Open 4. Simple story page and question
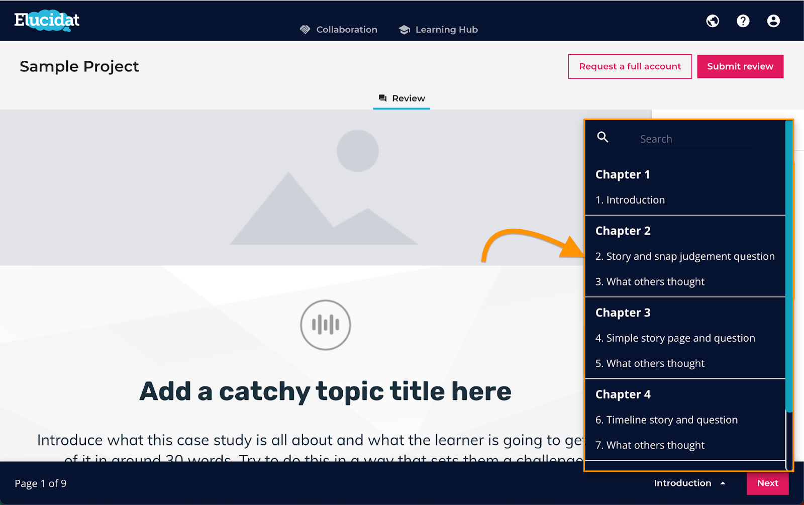The height and width of the screenshot is (505, 804). pyautogui.click(x=675, y=338)
